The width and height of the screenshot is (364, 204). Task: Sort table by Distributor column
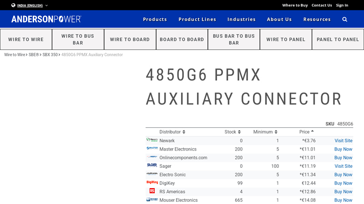(x=172, y=132)
